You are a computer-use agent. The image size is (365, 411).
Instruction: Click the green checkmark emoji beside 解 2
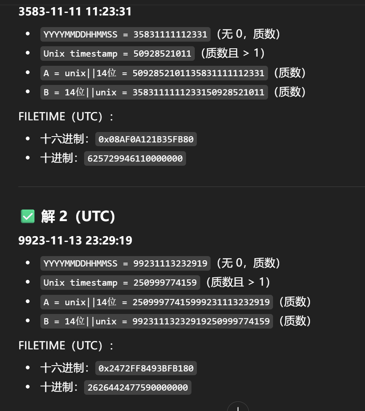pos(27,216)
